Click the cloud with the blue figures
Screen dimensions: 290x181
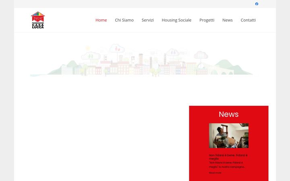(x=173, y=52)
